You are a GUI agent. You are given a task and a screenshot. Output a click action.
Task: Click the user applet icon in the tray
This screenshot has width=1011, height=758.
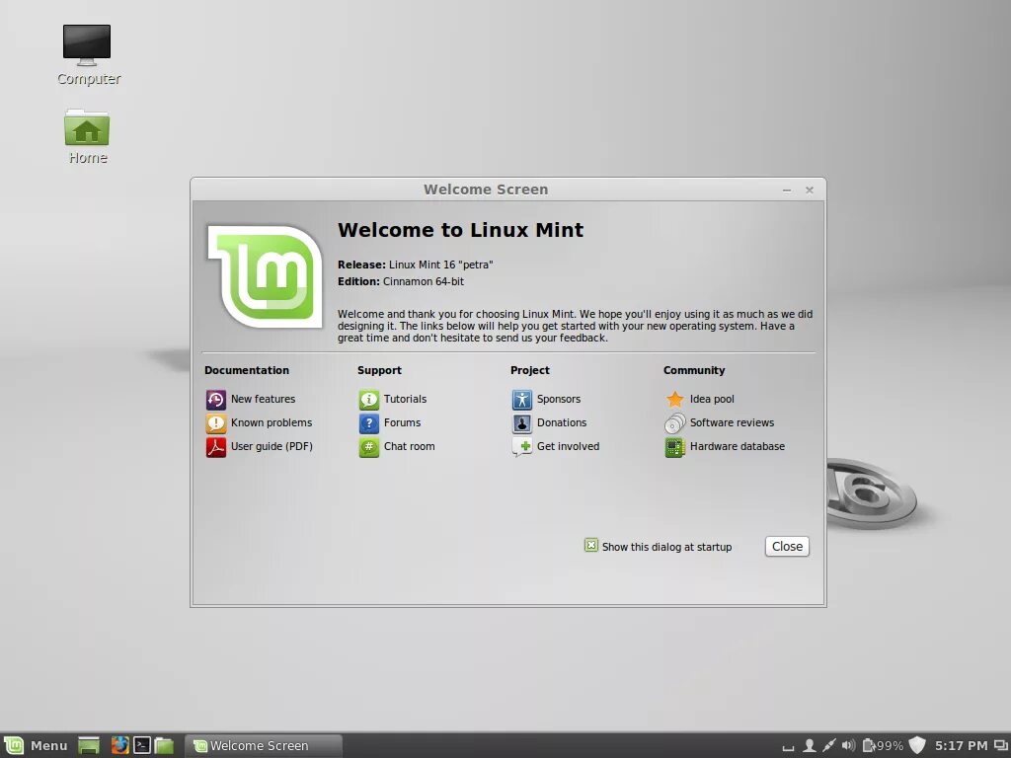809,746
